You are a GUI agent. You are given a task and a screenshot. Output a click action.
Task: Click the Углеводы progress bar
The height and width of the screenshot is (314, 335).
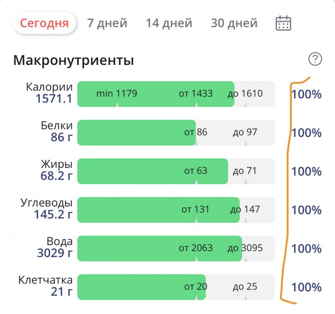tap(176, 210)
